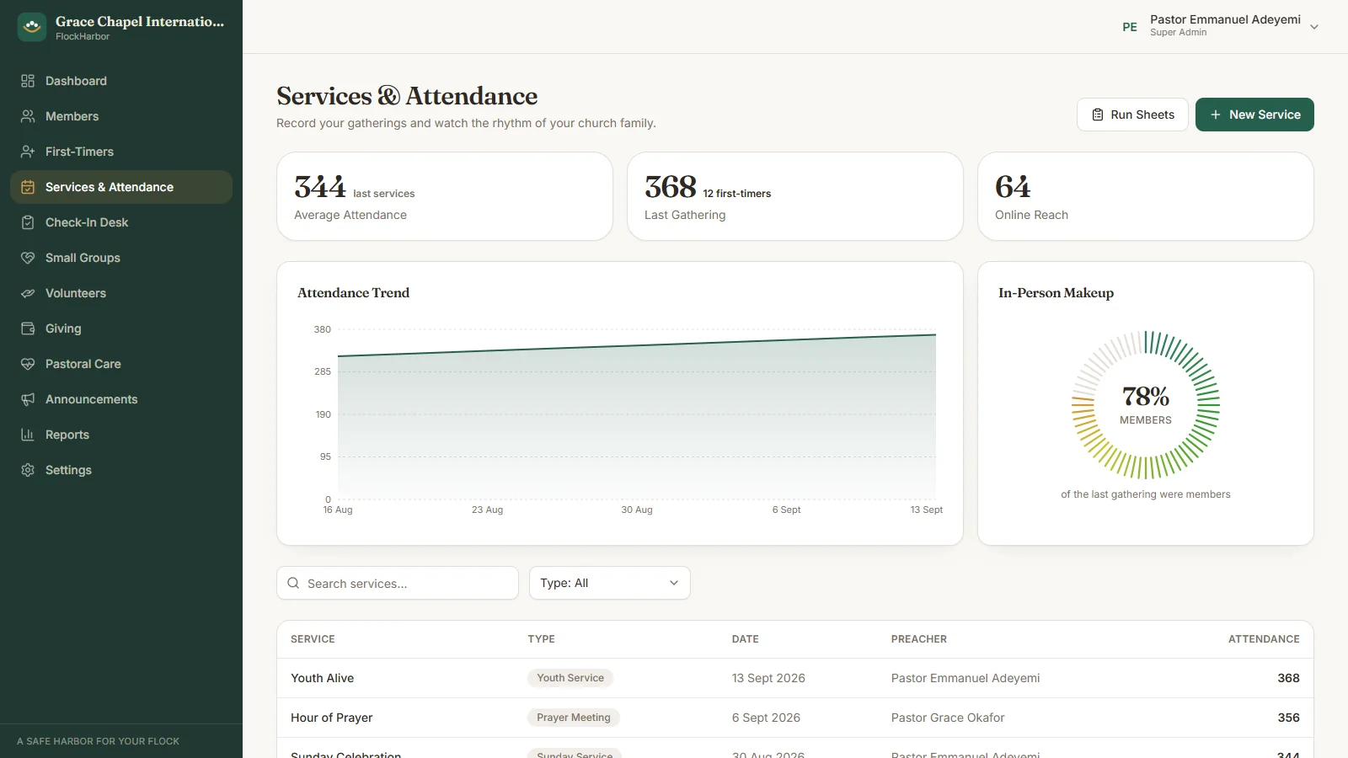Screen dimensions: 1348x758
Task: Sort by the DATE column header
Action: click(745, 639)
